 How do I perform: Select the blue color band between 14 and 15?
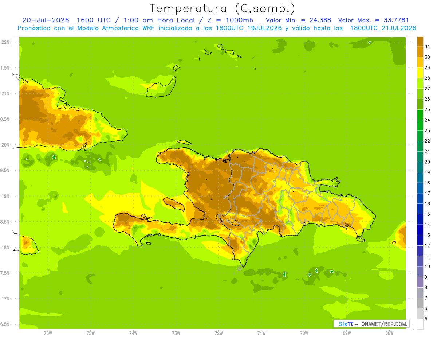[x=420, y=219]
